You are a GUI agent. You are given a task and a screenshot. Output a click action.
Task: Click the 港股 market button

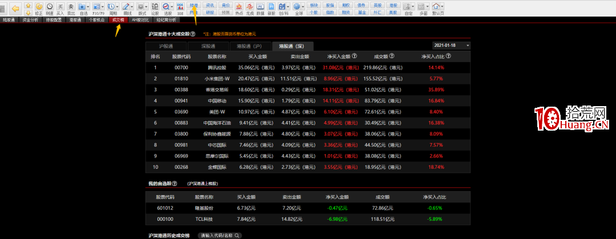(392, 5)
